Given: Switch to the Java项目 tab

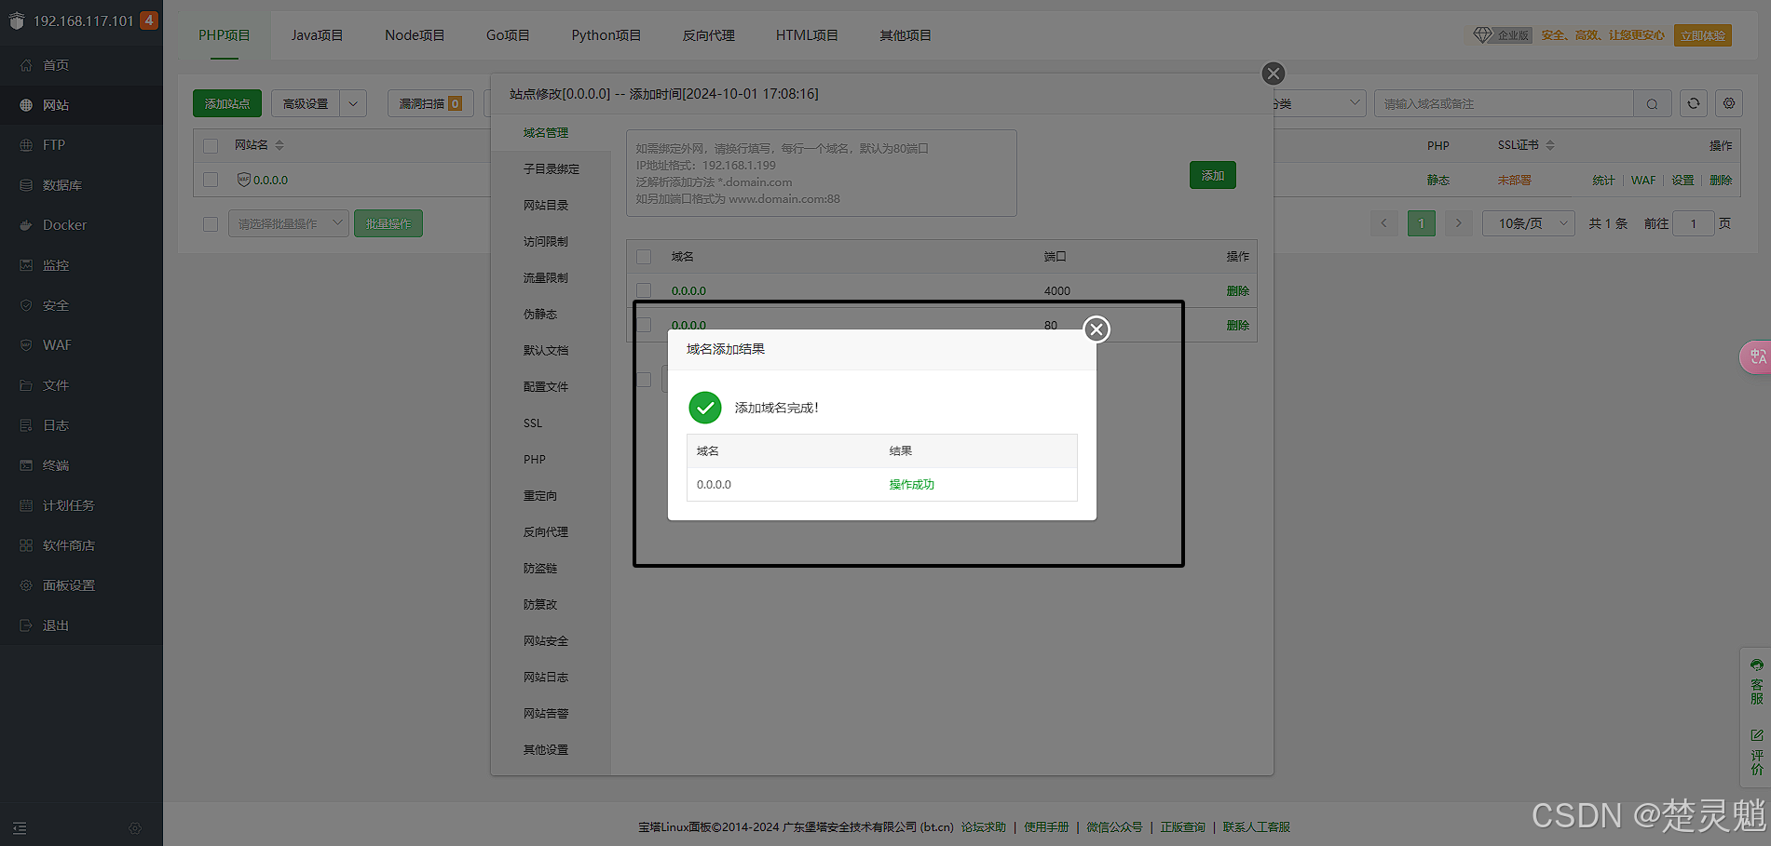Looking at the screenshot, I should tap(317, 35).
